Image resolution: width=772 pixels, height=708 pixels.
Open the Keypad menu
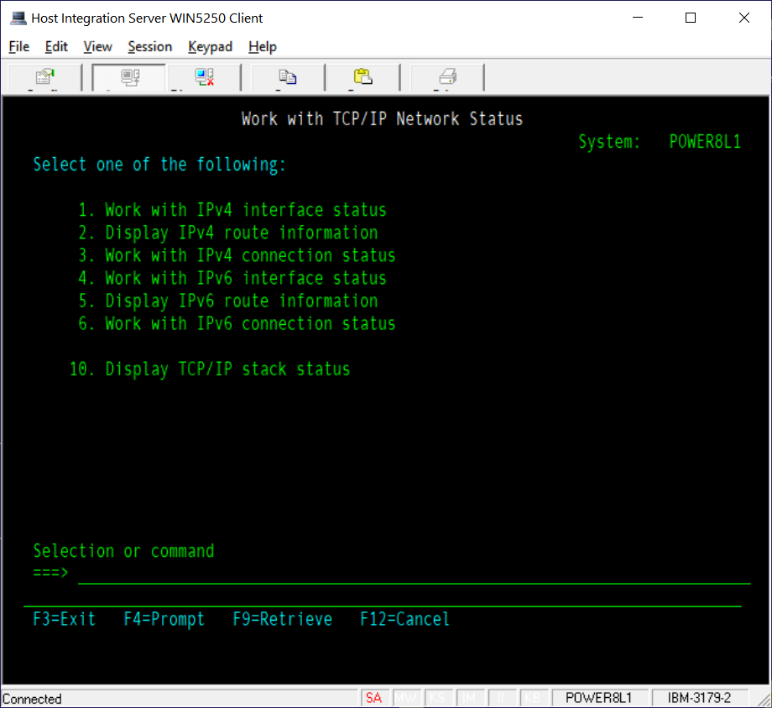click(210, 46)
